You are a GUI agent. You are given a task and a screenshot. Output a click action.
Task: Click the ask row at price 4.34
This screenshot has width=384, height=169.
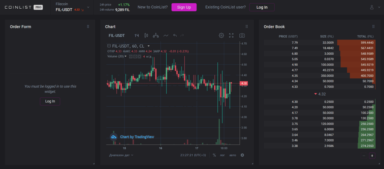click(x=319, y=81)
